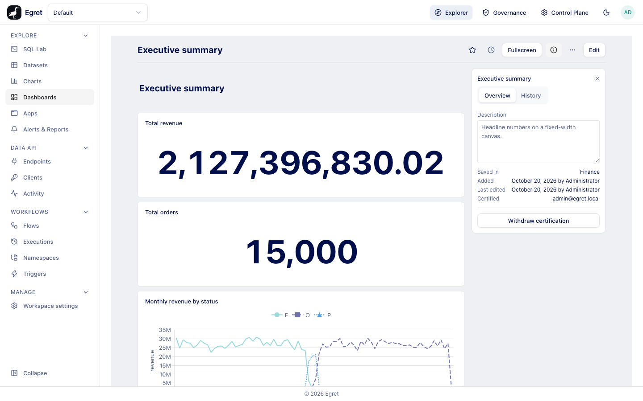Open Apps in sidebar
Screen dimensions: 643x401
[50, 113]
